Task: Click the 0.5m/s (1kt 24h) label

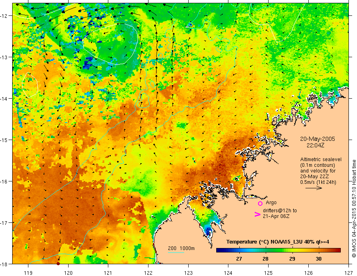Action: point(318,182)
